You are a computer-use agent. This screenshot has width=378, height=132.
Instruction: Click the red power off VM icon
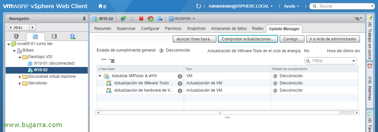pos(141,18)
